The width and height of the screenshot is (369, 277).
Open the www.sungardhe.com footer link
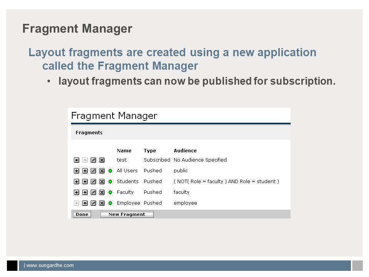click(x=50, y=265)
